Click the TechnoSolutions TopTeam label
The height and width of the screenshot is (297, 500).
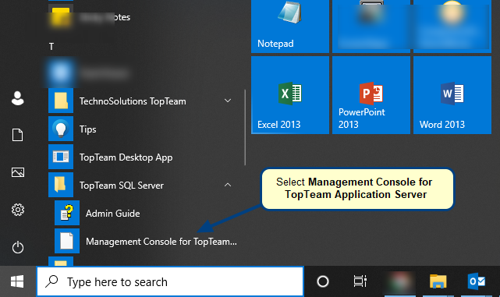(133, 101)
